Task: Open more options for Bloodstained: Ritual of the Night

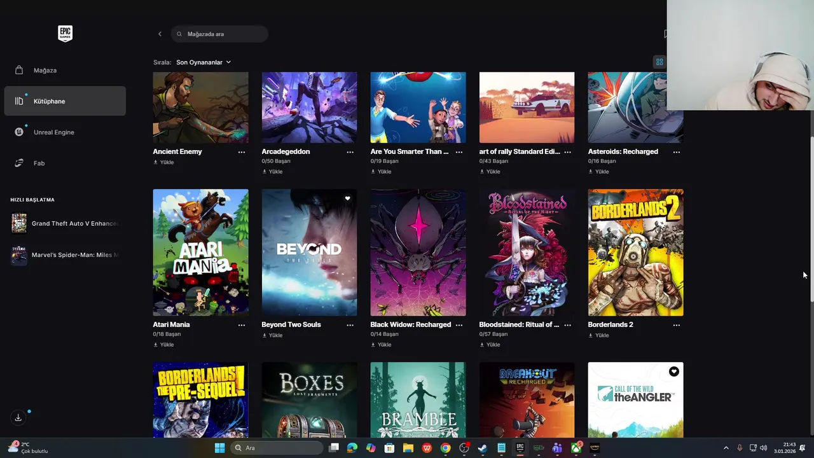Action: (568, 325)
